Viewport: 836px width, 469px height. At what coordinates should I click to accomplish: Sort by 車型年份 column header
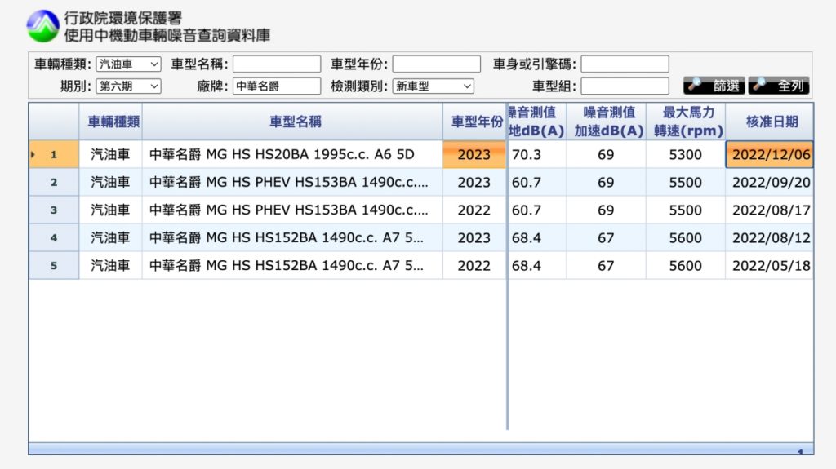point(474,122)
